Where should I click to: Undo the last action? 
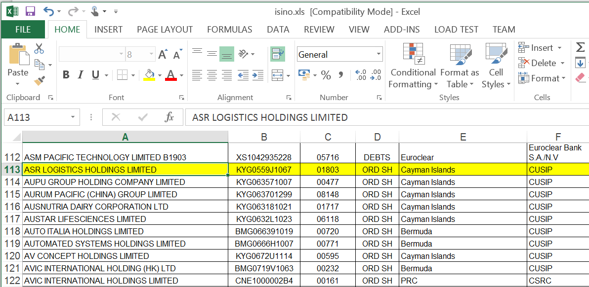[x=49, y=12]
